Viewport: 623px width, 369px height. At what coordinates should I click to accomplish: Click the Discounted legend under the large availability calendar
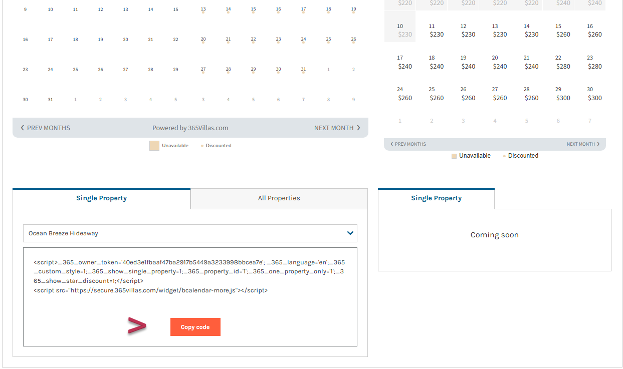pos(216,146)
